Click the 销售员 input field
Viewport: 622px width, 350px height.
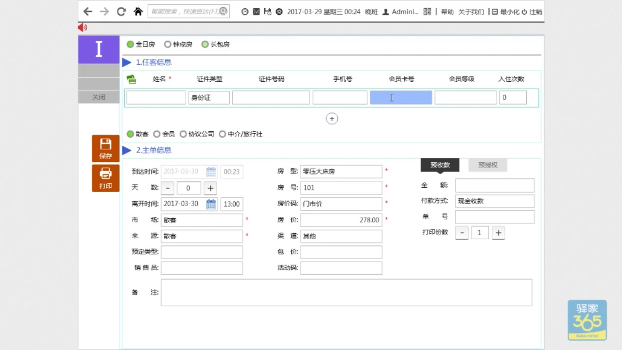(x=202, y=268)
